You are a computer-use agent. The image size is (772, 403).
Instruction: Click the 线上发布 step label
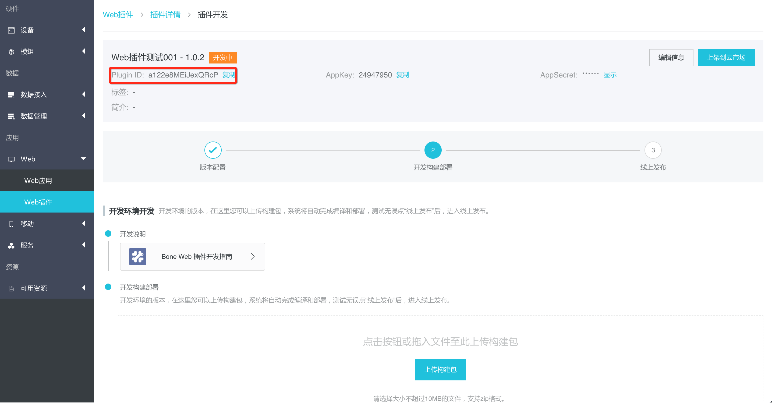(x=653, y=168)
